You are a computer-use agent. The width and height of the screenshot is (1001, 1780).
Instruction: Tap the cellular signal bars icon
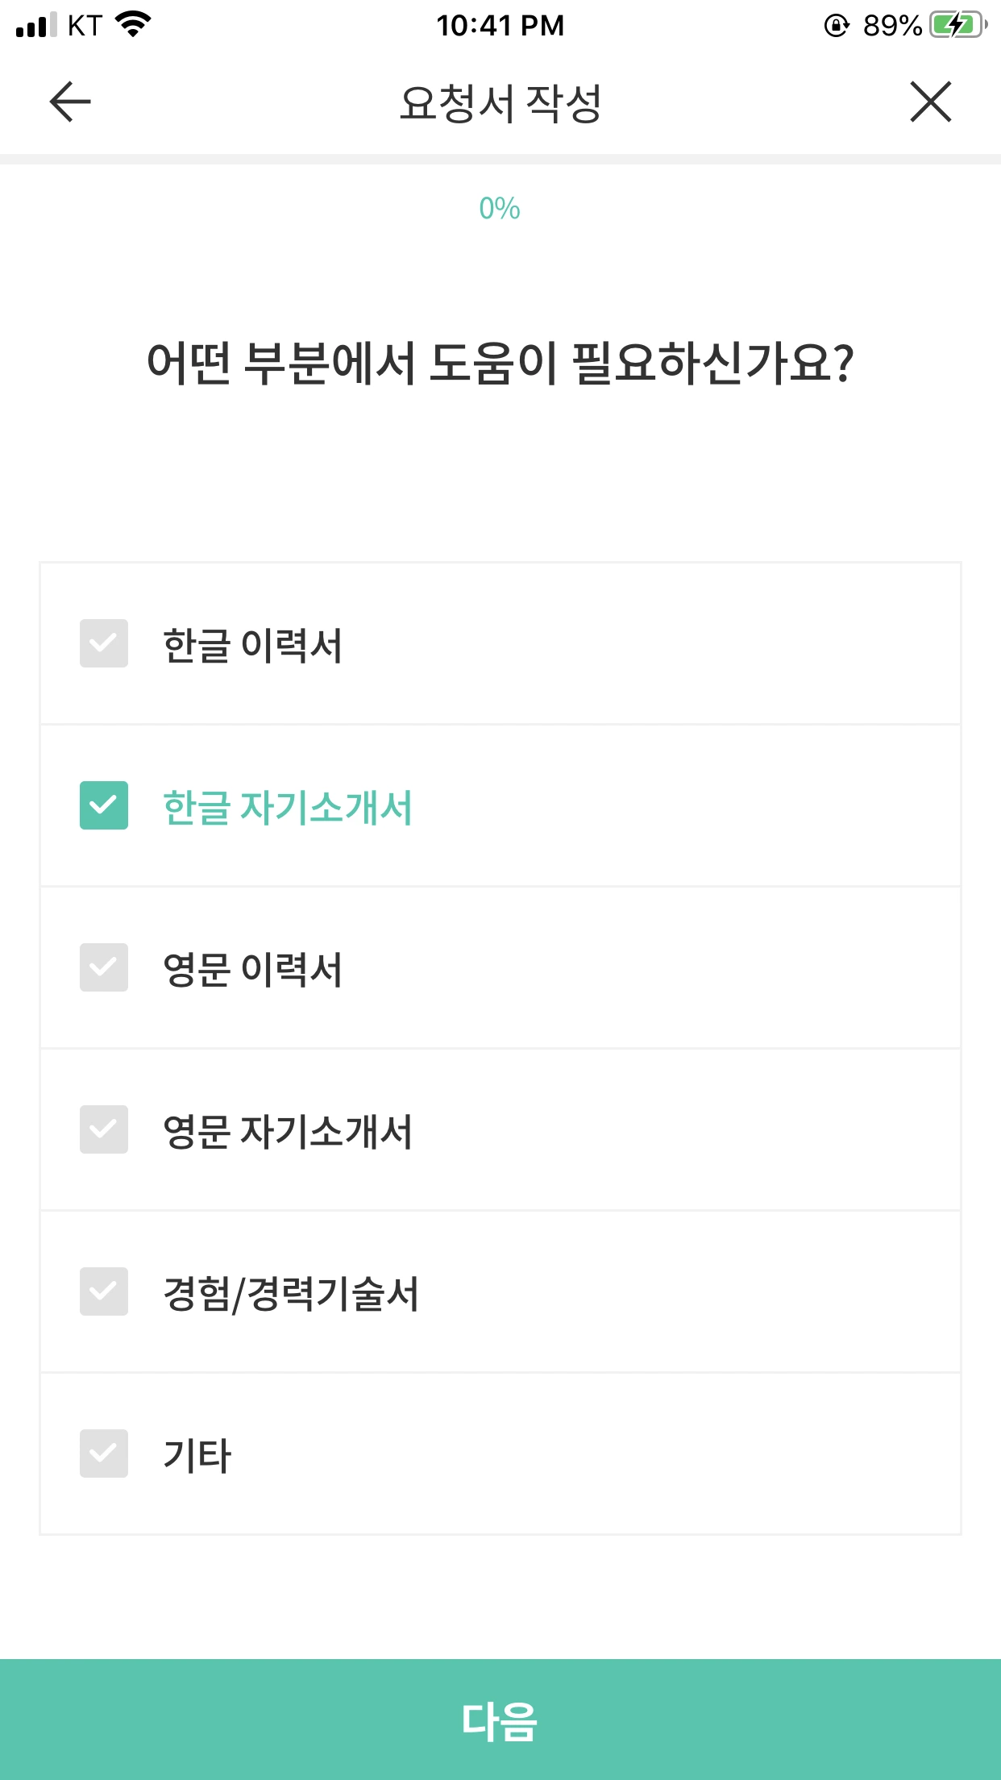coord(36,24)
